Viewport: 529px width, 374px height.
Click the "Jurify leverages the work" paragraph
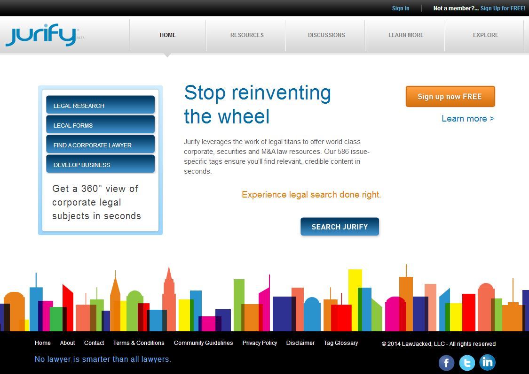pos(276,157)
